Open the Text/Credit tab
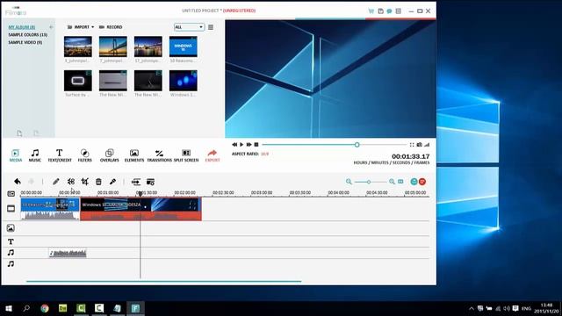 [60, 155]
